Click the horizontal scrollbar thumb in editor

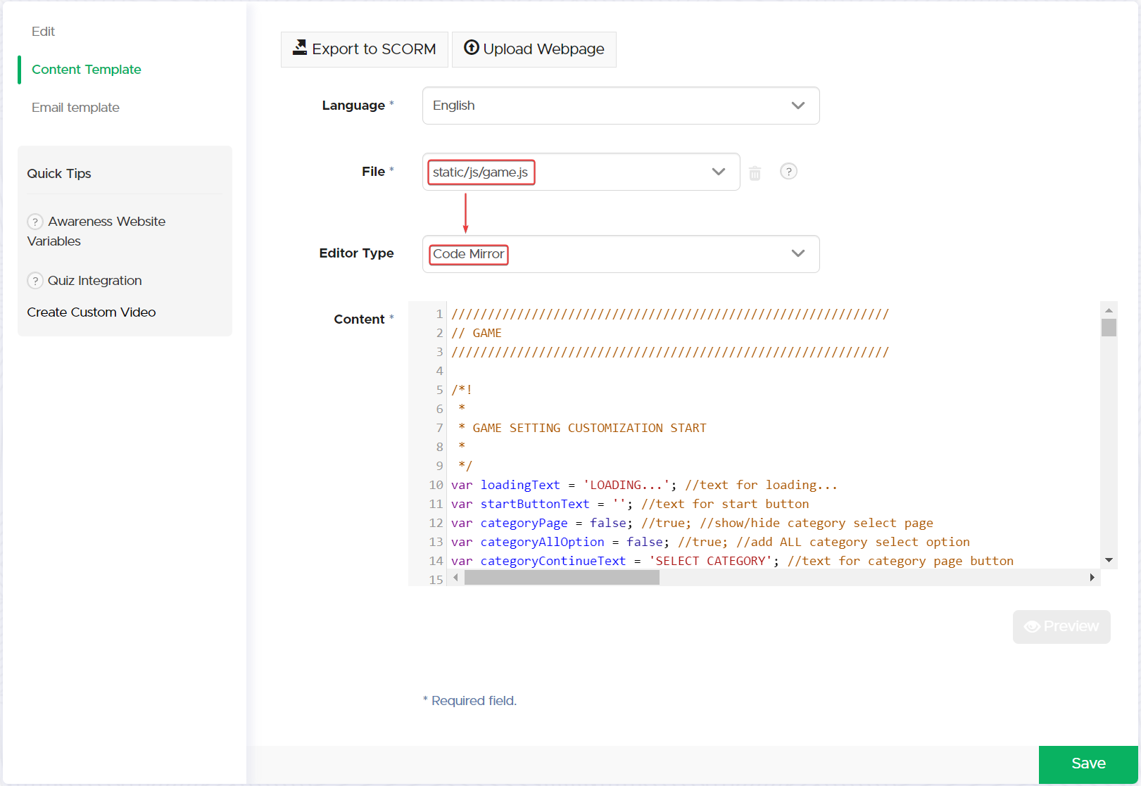561,578
